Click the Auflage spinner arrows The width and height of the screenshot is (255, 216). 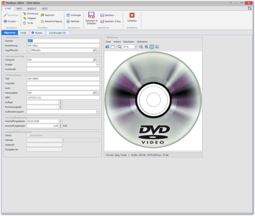click(60, 102)
